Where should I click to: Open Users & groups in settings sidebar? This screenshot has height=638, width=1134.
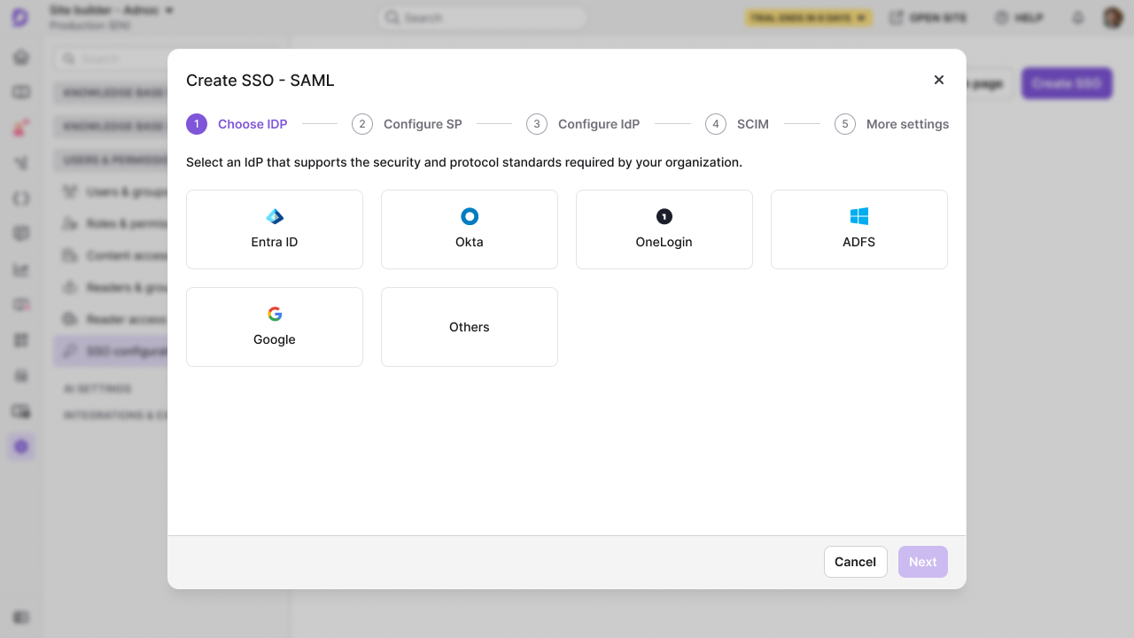(x=113, y=191)
